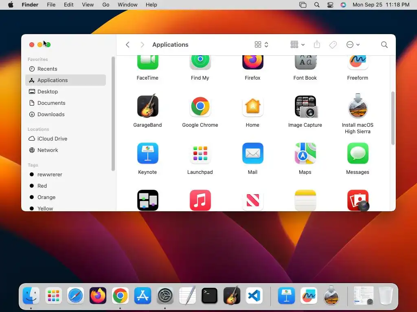Open the FaceTime app icon
Viewport: 417px width, 312px height.
click(147, 62)
